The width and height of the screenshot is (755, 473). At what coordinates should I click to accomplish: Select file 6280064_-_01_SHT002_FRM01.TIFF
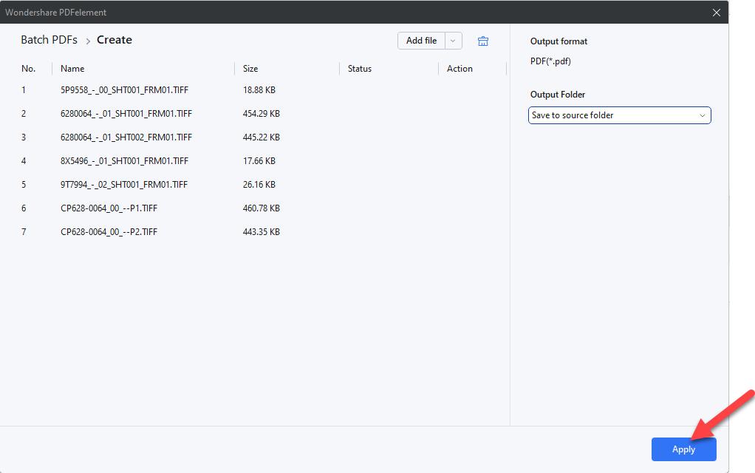pos(126,137)
